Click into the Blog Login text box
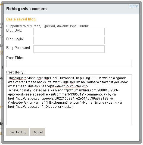 coord(69,41)
